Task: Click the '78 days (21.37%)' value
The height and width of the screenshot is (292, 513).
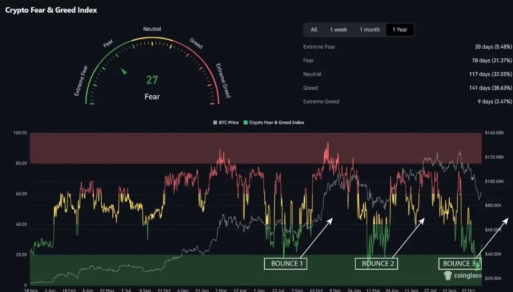Action: 492,60
